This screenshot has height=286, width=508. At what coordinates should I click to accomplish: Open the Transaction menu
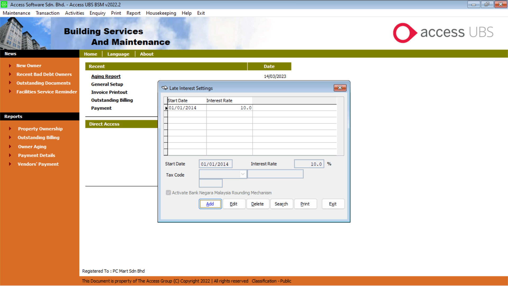(x=48, y=13)
